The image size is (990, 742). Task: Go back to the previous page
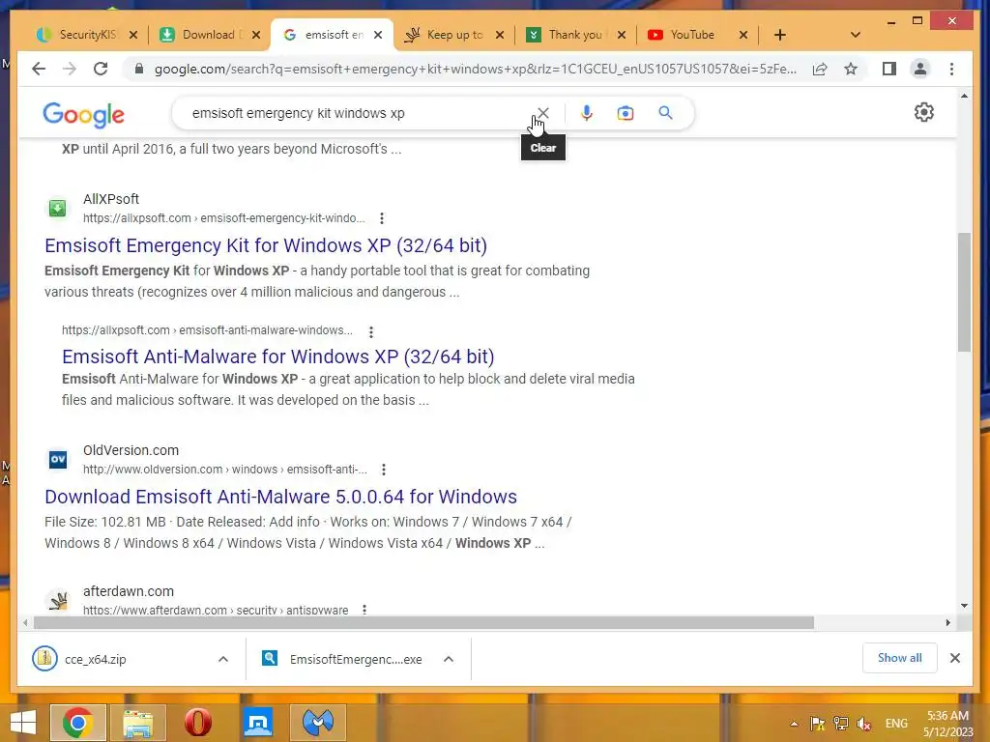pos(39,69)
